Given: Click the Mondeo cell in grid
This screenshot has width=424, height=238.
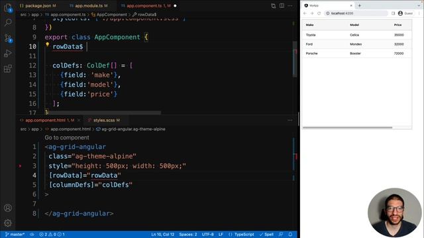Looking at the screenshot, I should 356,44.
